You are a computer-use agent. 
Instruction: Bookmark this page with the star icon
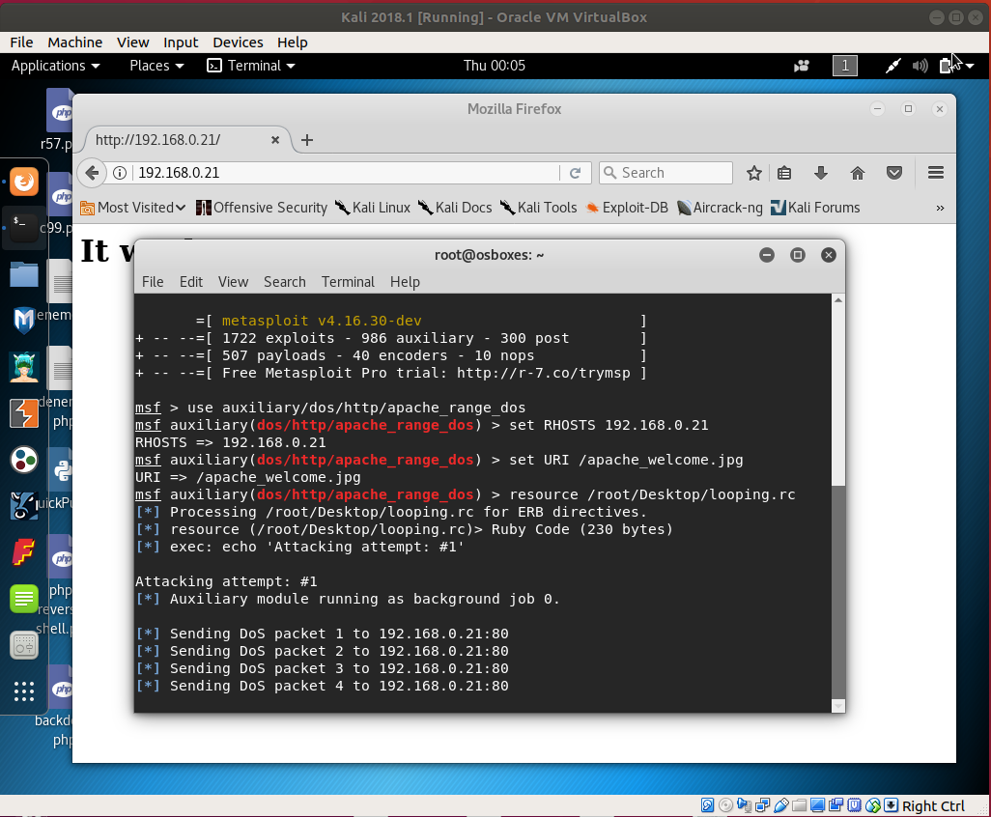click(x=754, y=173)
